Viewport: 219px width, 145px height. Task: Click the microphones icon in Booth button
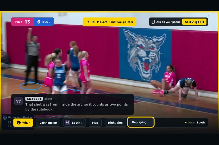point(67,123)
